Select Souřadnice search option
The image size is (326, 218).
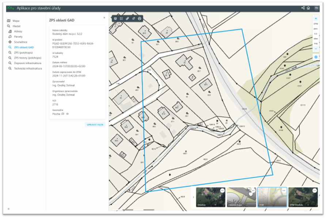point(20,42)
